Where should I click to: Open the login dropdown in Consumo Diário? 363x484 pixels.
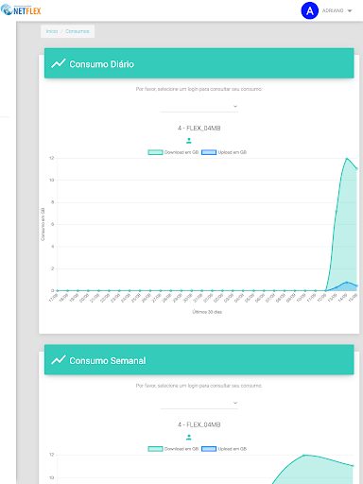(x=199, y=107)
